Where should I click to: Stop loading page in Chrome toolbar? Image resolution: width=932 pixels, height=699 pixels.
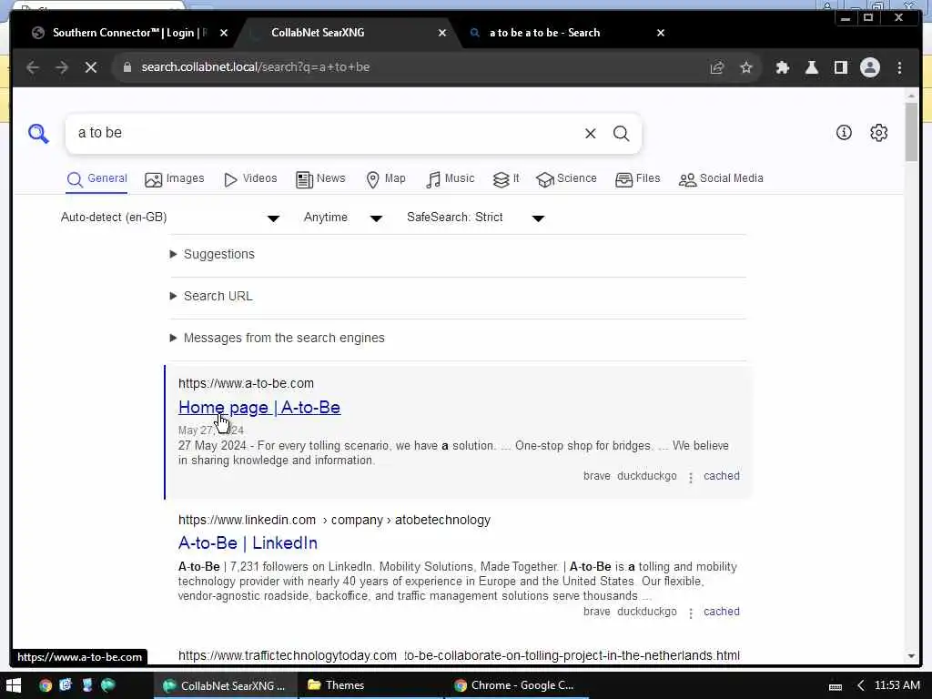[x=91, y=67]
